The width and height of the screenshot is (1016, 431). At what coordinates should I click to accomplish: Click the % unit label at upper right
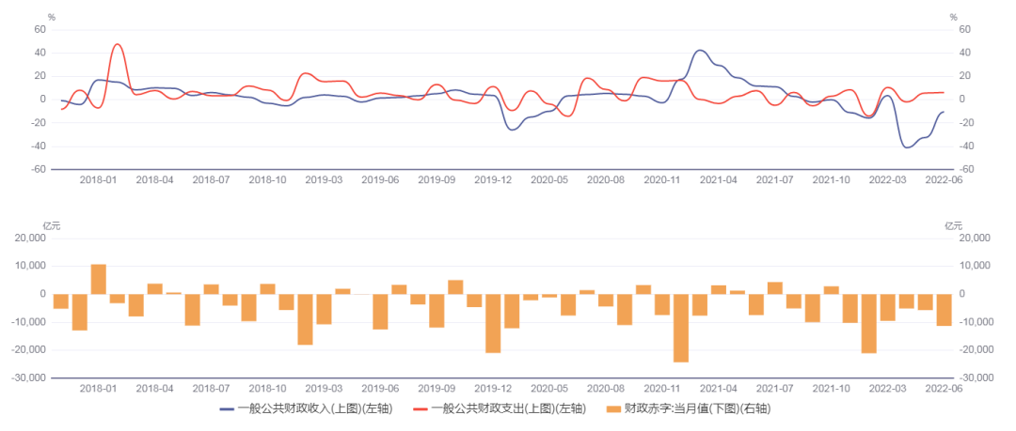tap(952, 17)
